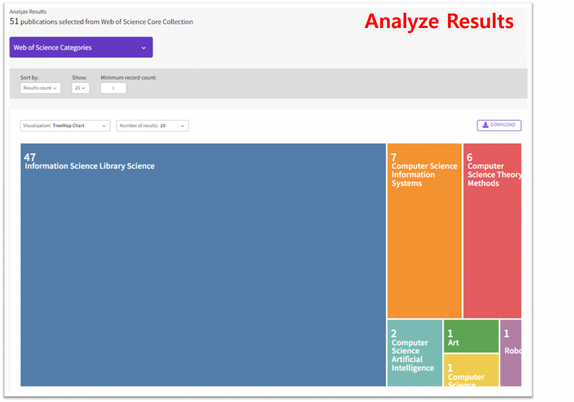This screenshot has width=574, height=402.
Task: Click the Analyze Results breadcrumb label
Action: click(x=27, y=12)
